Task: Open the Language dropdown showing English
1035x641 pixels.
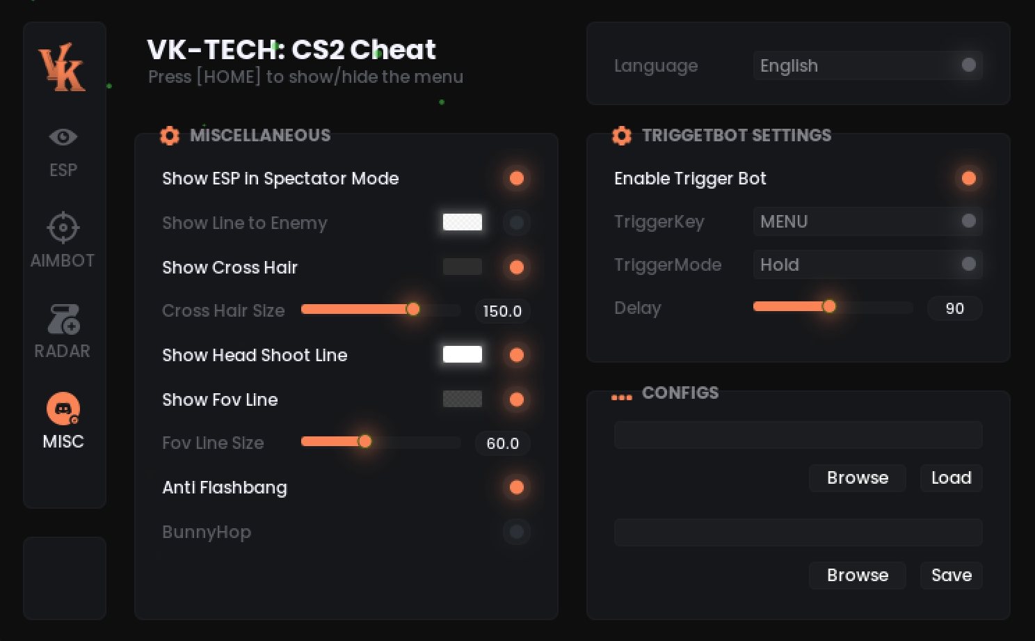Action: tap(867, 66)
